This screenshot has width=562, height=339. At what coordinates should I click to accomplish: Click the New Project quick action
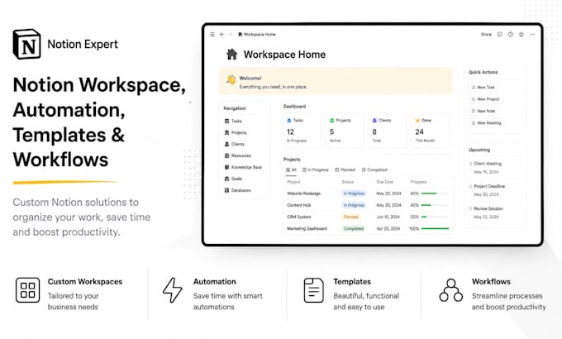(x=485, y=99)
